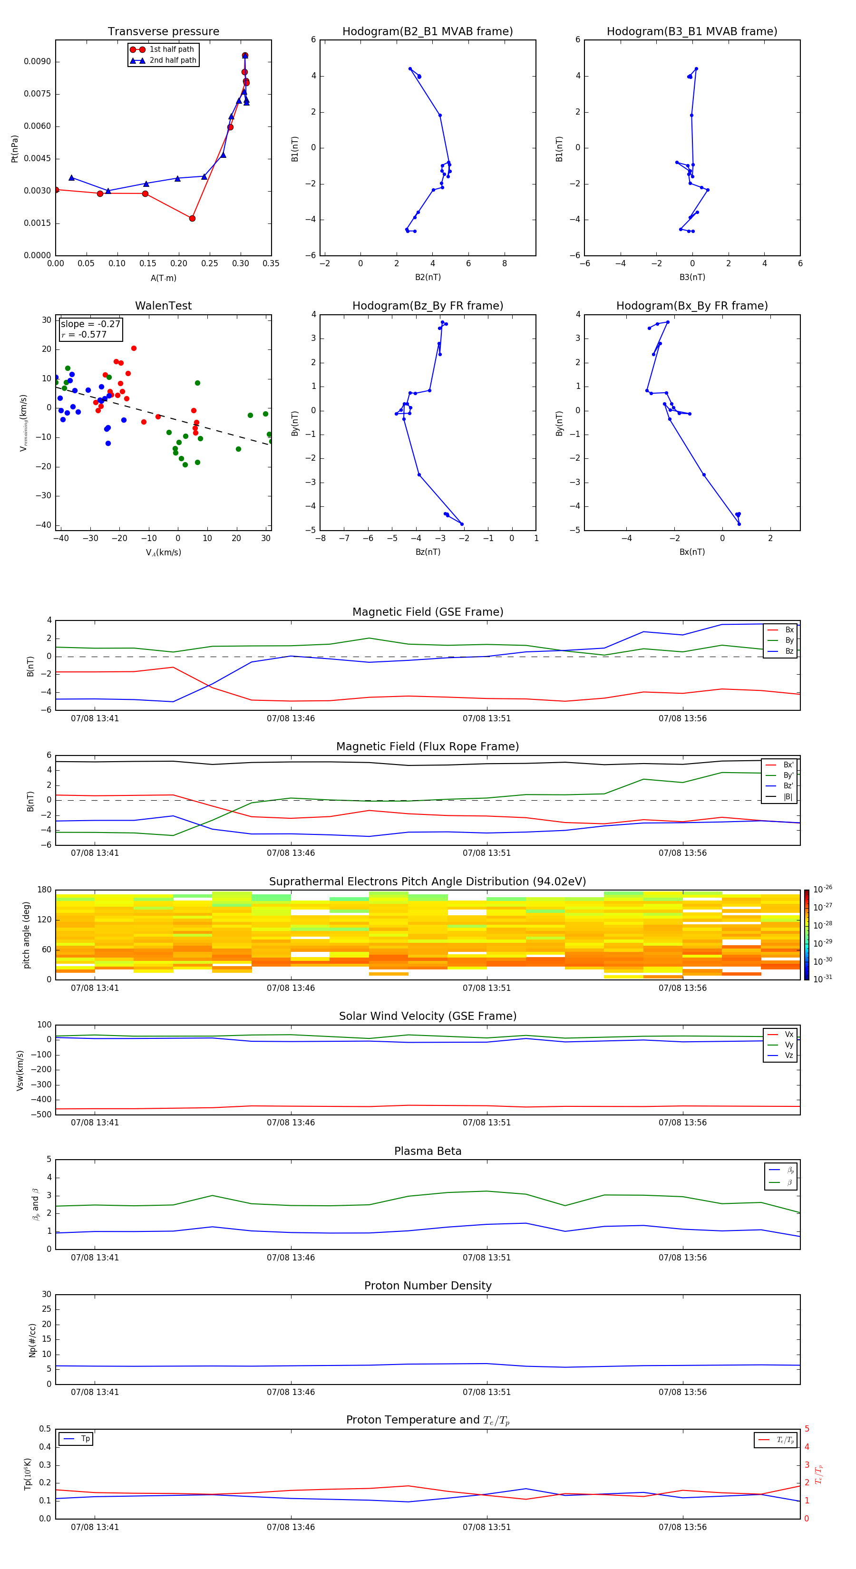Click the 'Proton Temperature and Te/Tp' title
This screenshot has width=856, height=1569.
tap(428, 1420)
